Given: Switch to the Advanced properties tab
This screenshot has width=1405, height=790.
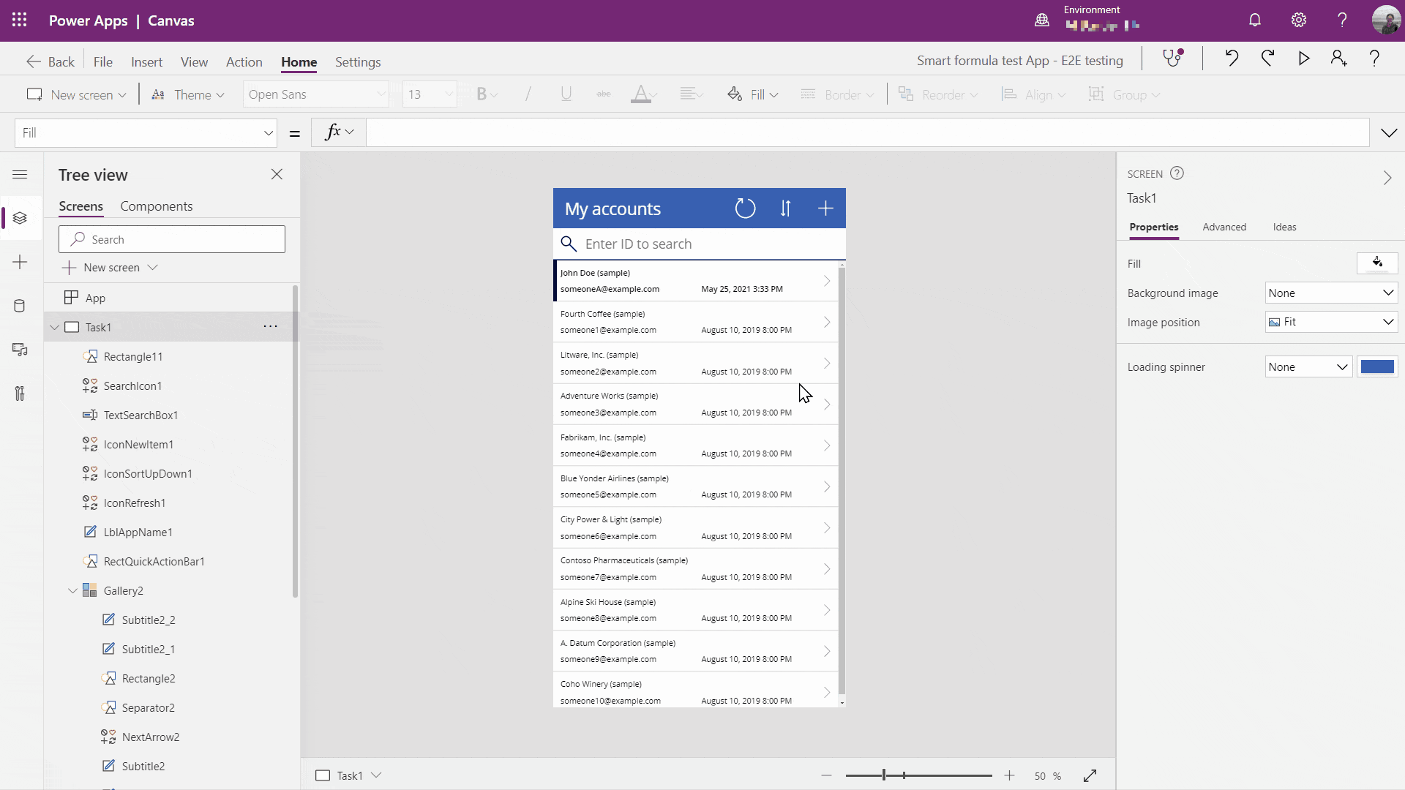Looking at the screenshot, I should (1224, 227).
